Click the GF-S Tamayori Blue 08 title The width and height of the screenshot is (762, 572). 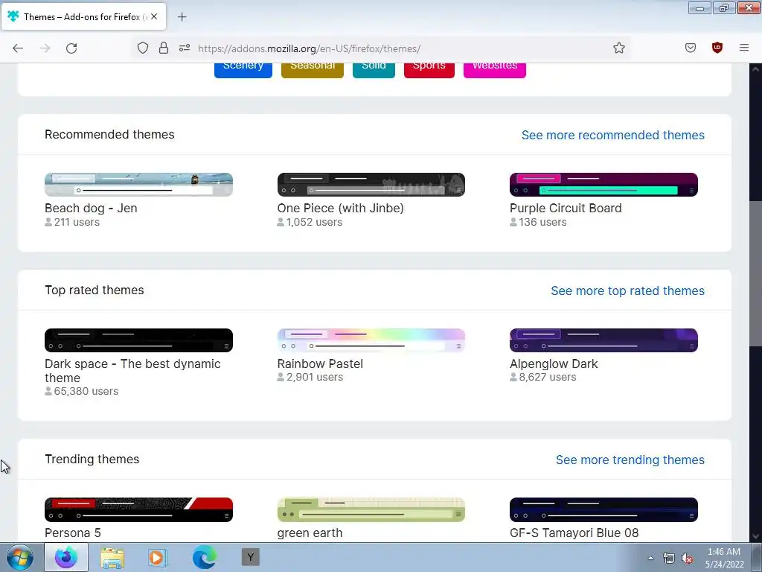574,533
